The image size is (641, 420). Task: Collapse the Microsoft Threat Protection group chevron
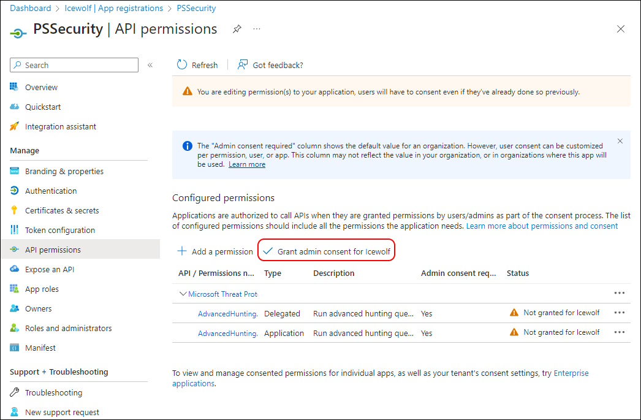[183, 294]
